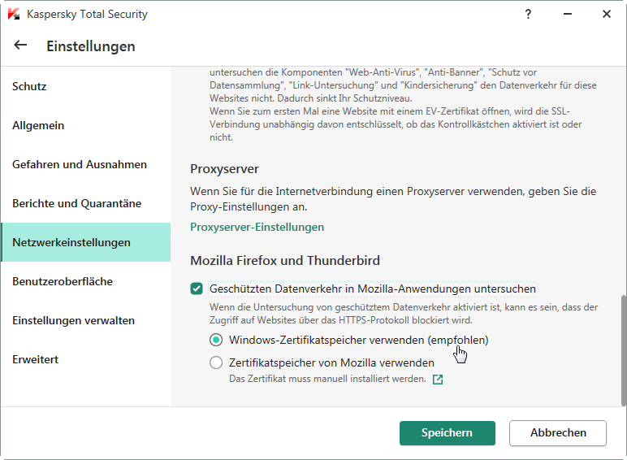
Task: Open Einstellungen verwalten section
Action: (86, 320)
